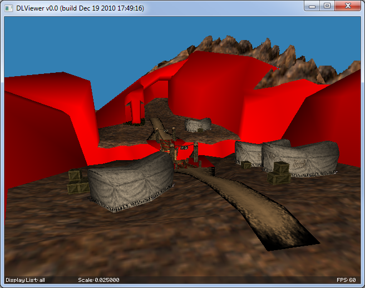Minimize the DLViewer window
Viewport: 365px width, 288px height.
pos(313,6)
